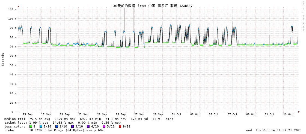Click the "10 m" y-axis value

pyautogui.click(x=13, y=103)
